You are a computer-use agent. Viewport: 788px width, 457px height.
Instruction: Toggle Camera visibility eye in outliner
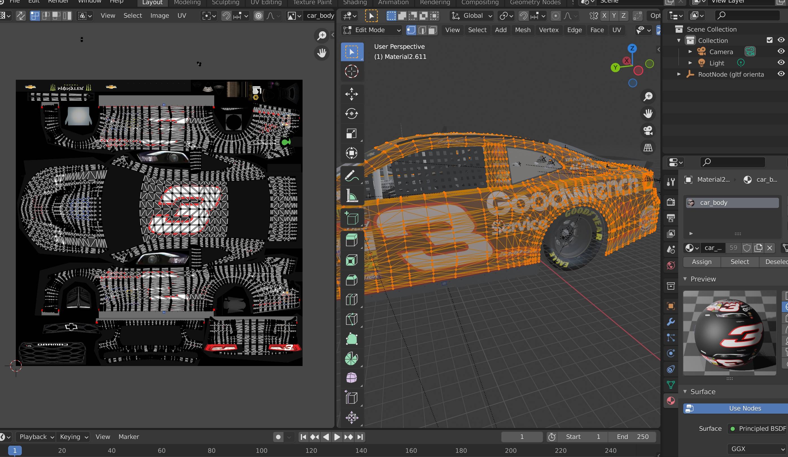point(781,51)
